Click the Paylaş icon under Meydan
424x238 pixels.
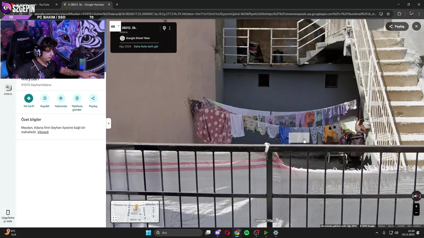[93, 98]
